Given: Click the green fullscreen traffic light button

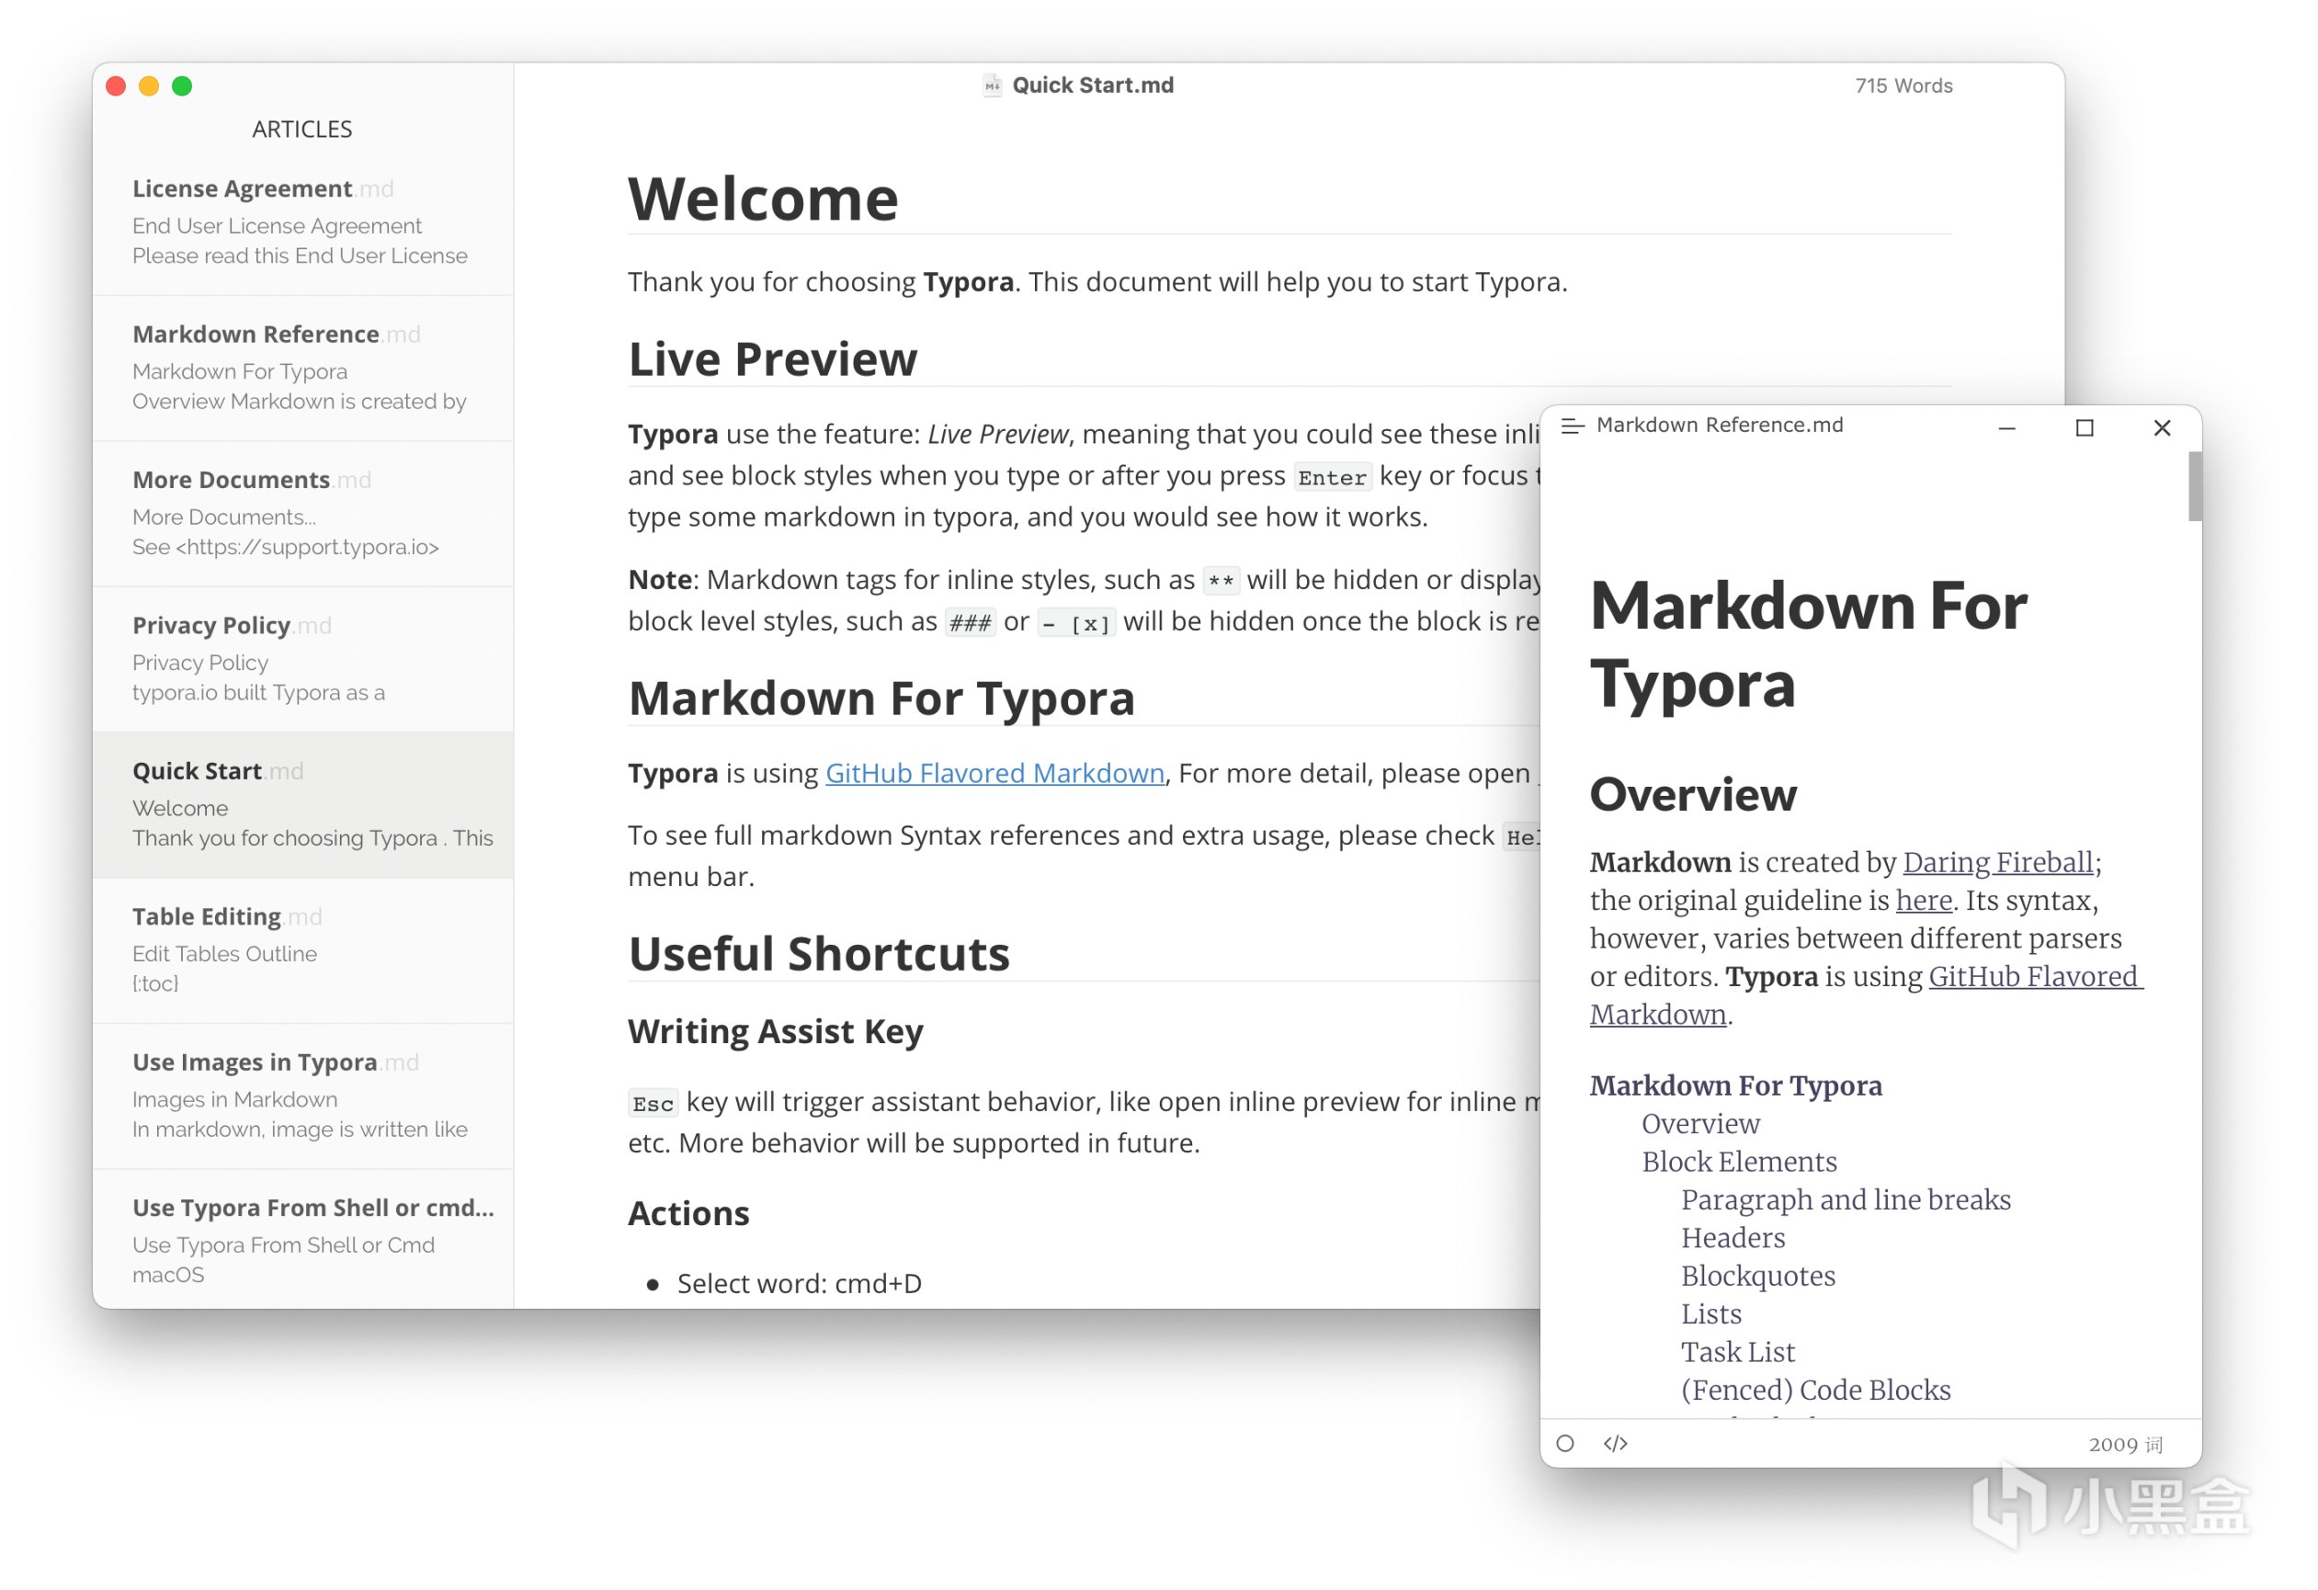Looking at the screenshot, I should click(x=182, y=85).
